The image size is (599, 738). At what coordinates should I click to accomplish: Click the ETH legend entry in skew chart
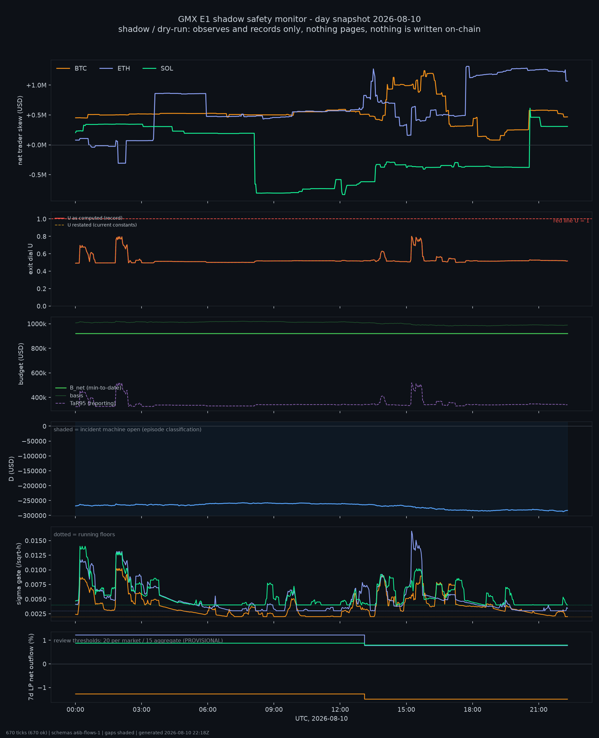(x=115, y=69)
